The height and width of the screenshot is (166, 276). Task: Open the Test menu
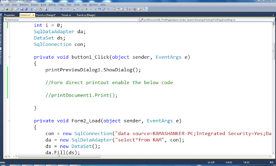[85, 5]
